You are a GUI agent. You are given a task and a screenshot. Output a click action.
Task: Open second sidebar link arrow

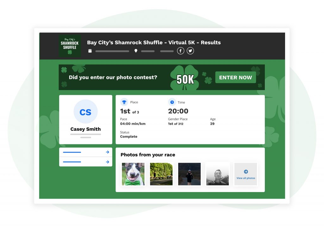[108, 162]
